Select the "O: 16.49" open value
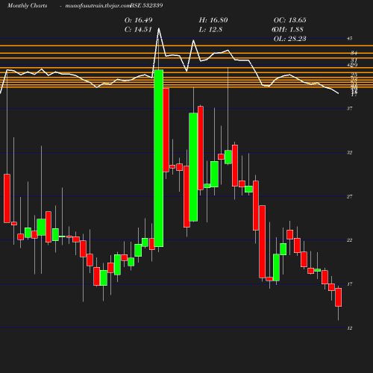The width and height of the screenshot is (373, 373). coord(138,20)
